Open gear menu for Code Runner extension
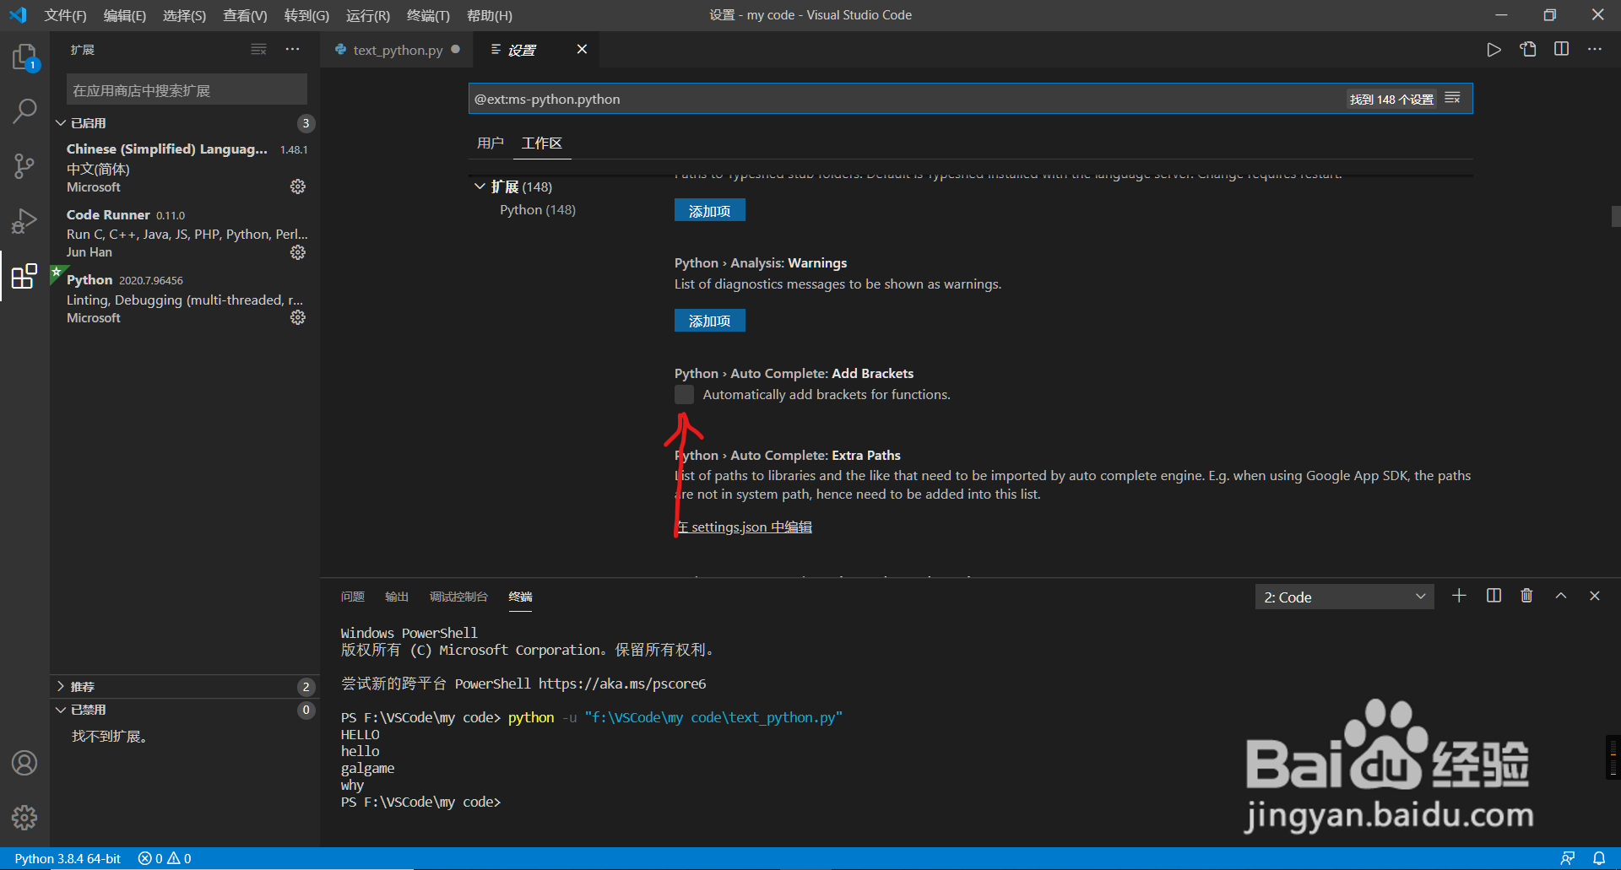The width and height of the screenshot is (1621, 870). click(298, 252)
